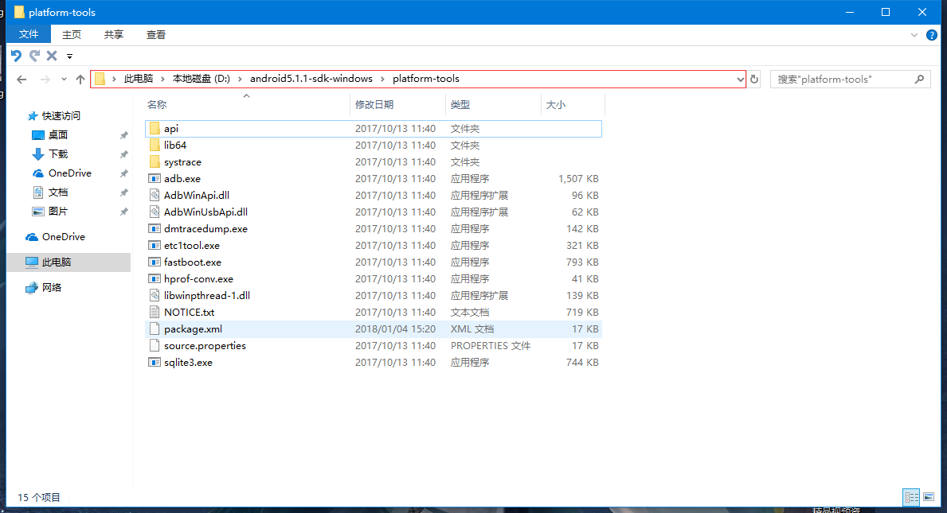Click the PROPERTIES 文件 type cell
The width and height of the screenshot is (947, 513).
click(x=491, y=346)
